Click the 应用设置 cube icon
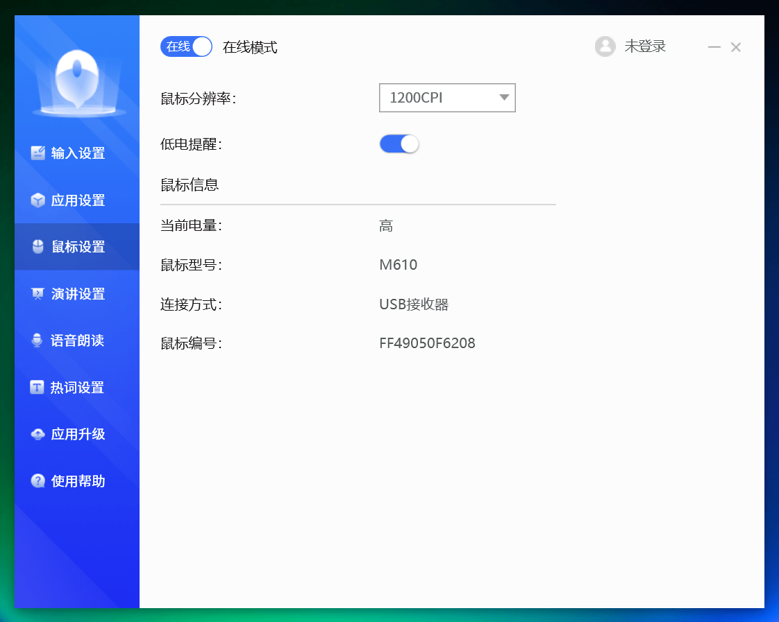The image size is (779, 622). tap(37, 200)
